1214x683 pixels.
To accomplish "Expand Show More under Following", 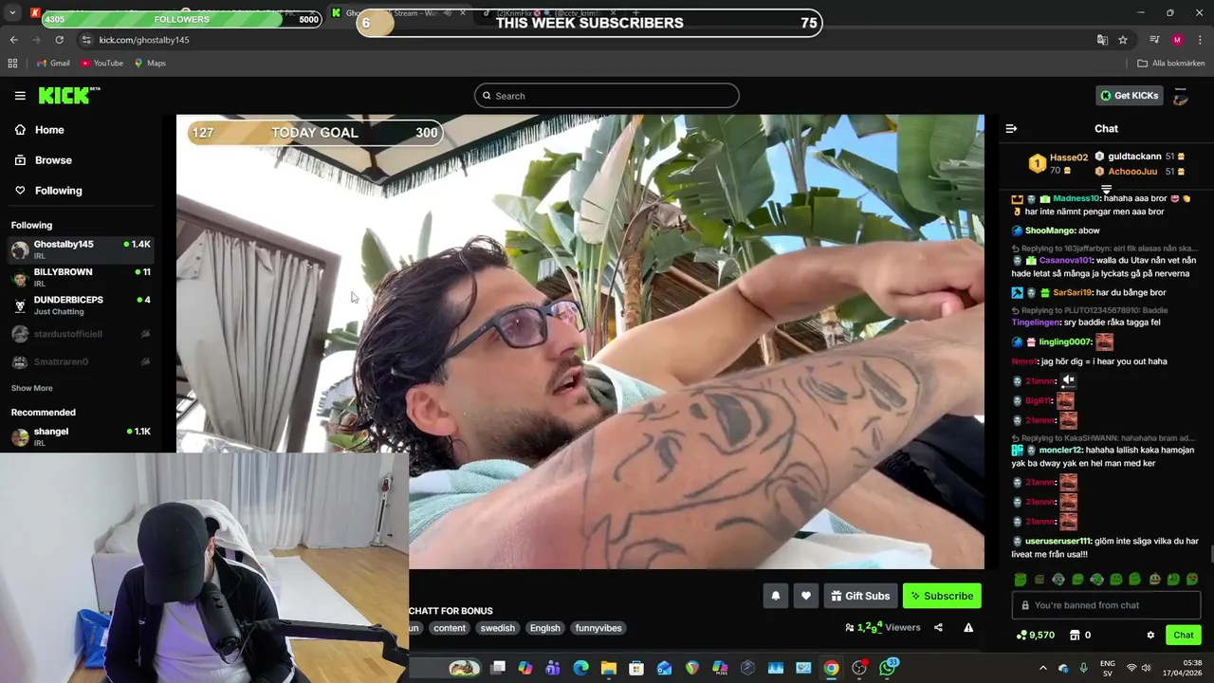I will pyautogui.click(x=31, y=388).
